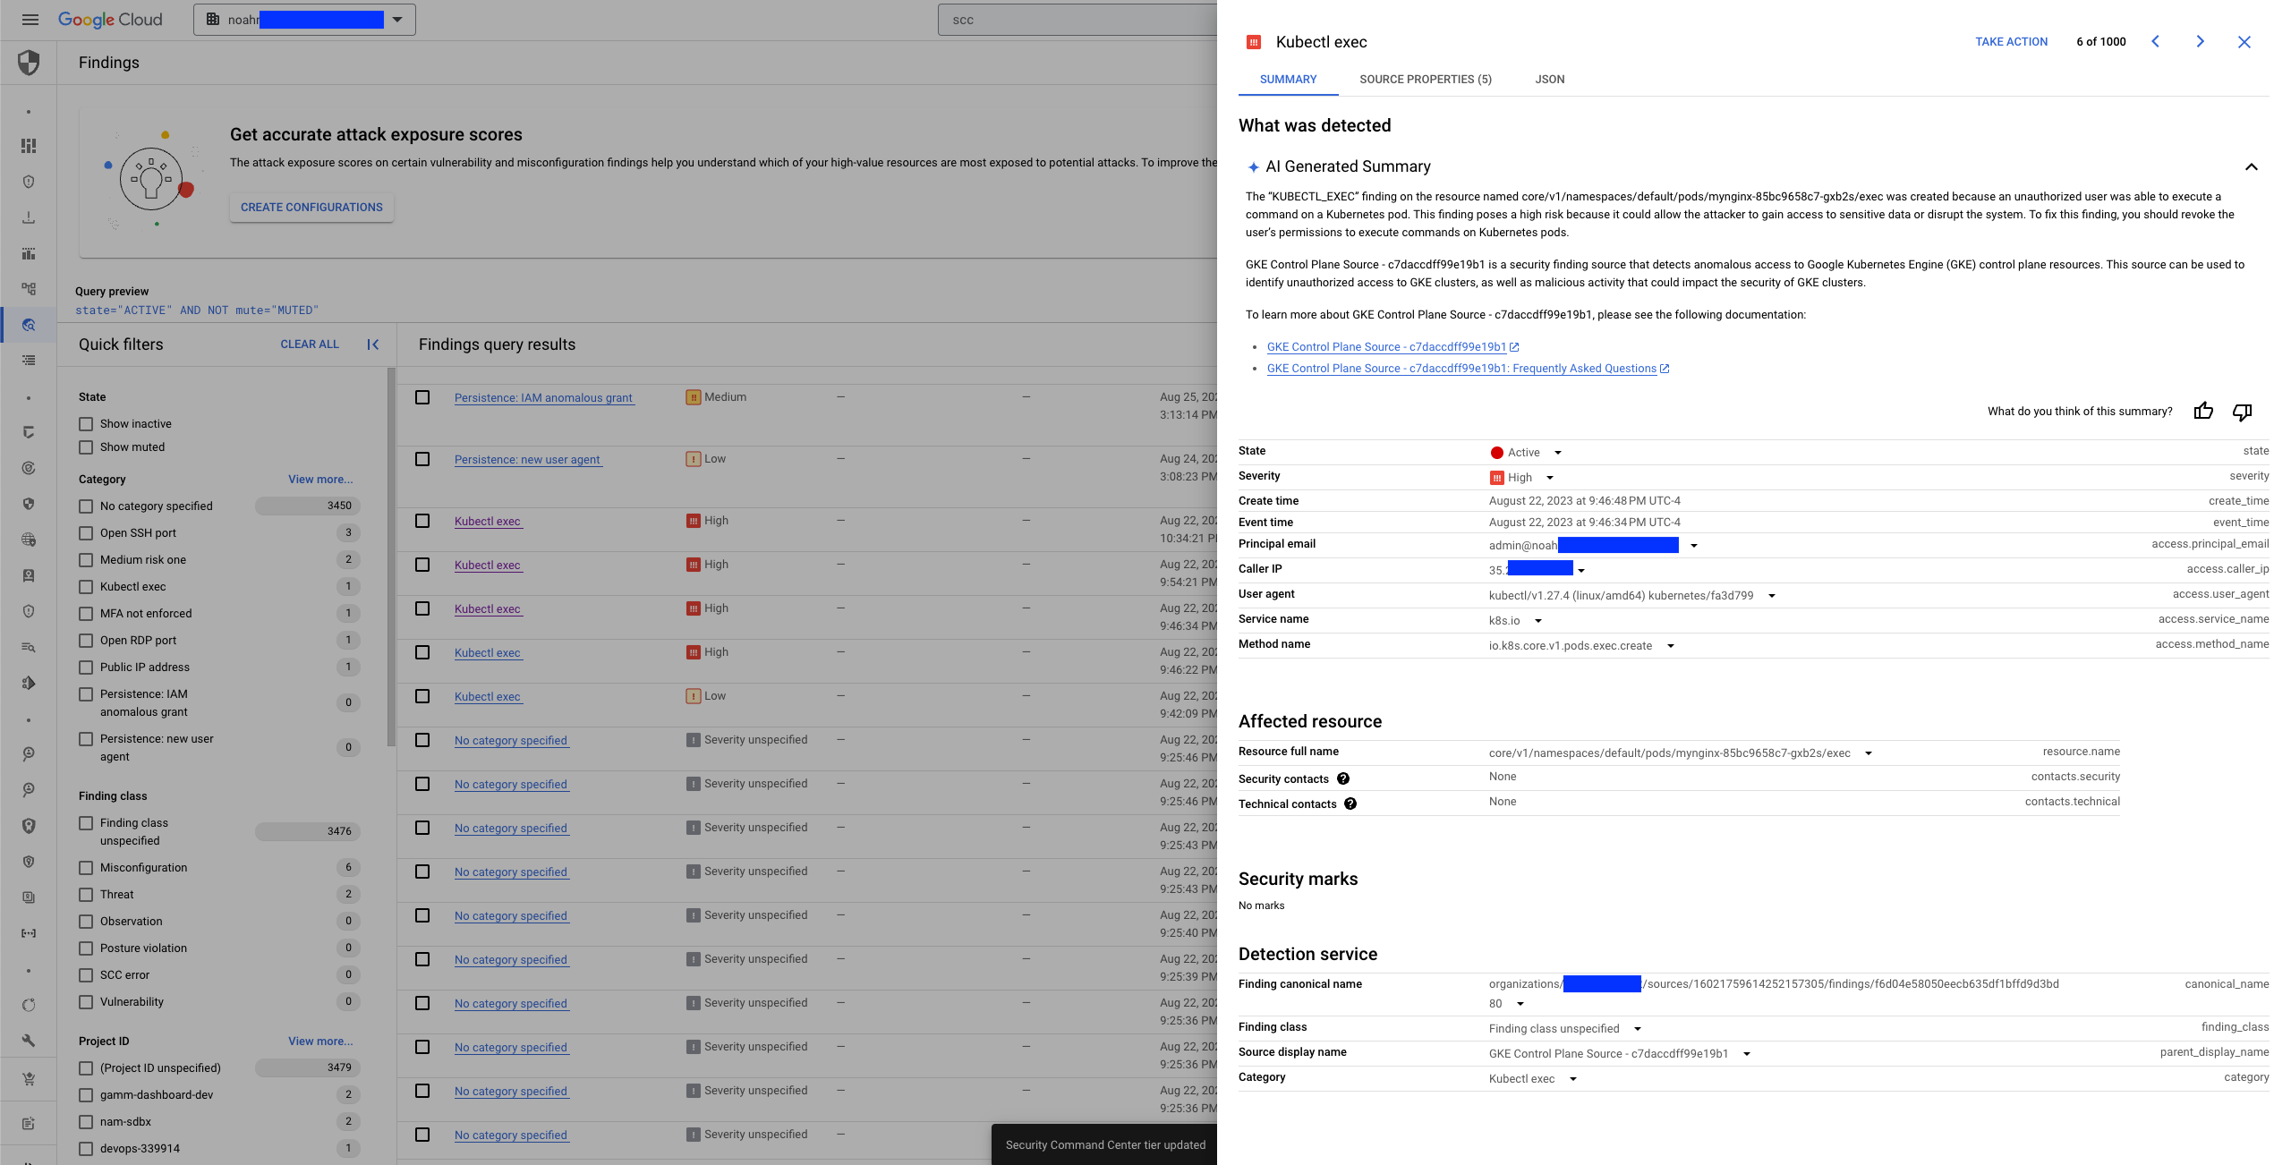Screen dimensions: 2291x1165
Task: Click the thumbs up icon for the summary
Action: [2203, 411]
